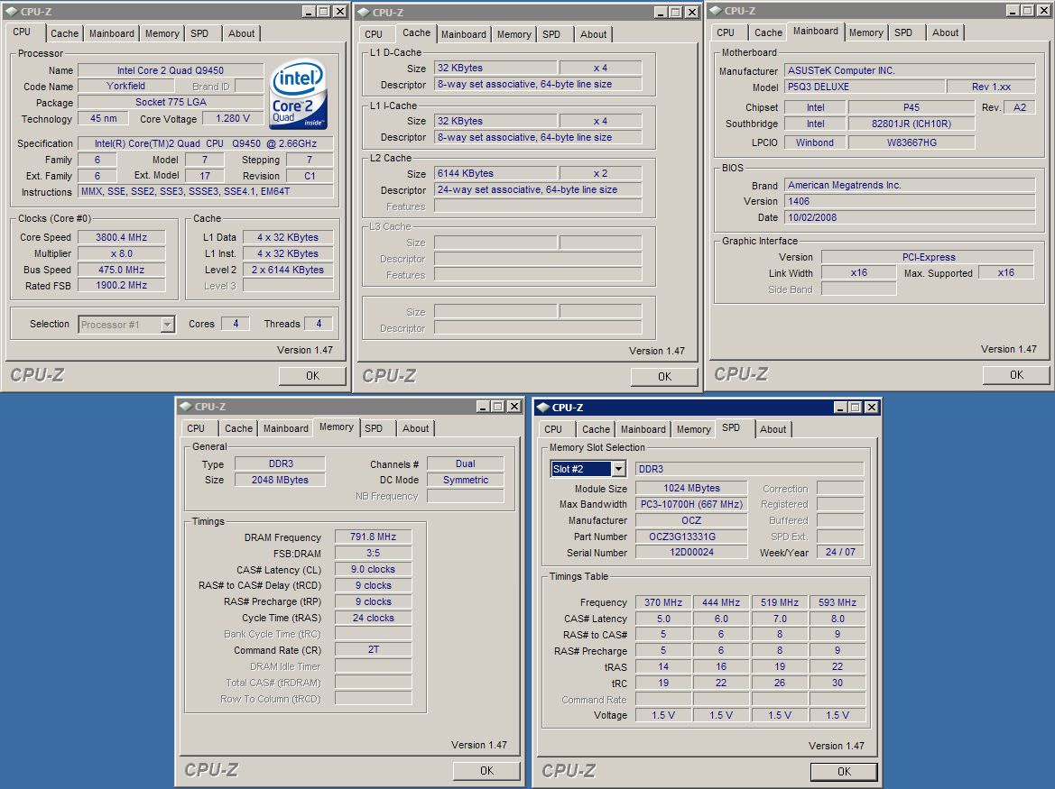This screenshot has width=1055, height=789.
Task: Open the Mainboard tab in the CPU window
Action: (x=112, y=33)
